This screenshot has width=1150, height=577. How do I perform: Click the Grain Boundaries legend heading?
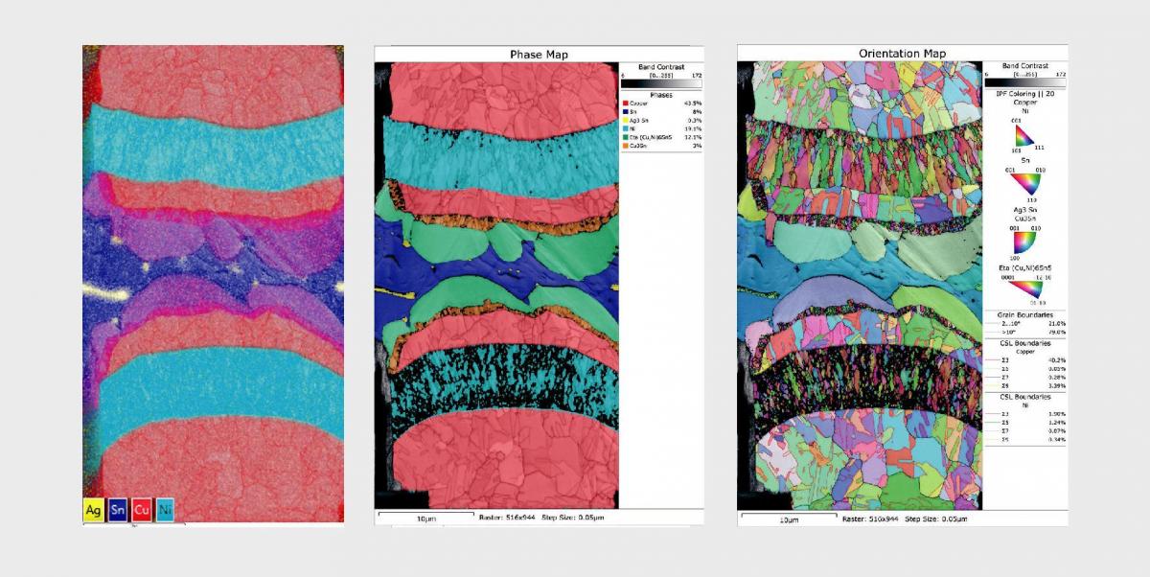point(1024,314)
